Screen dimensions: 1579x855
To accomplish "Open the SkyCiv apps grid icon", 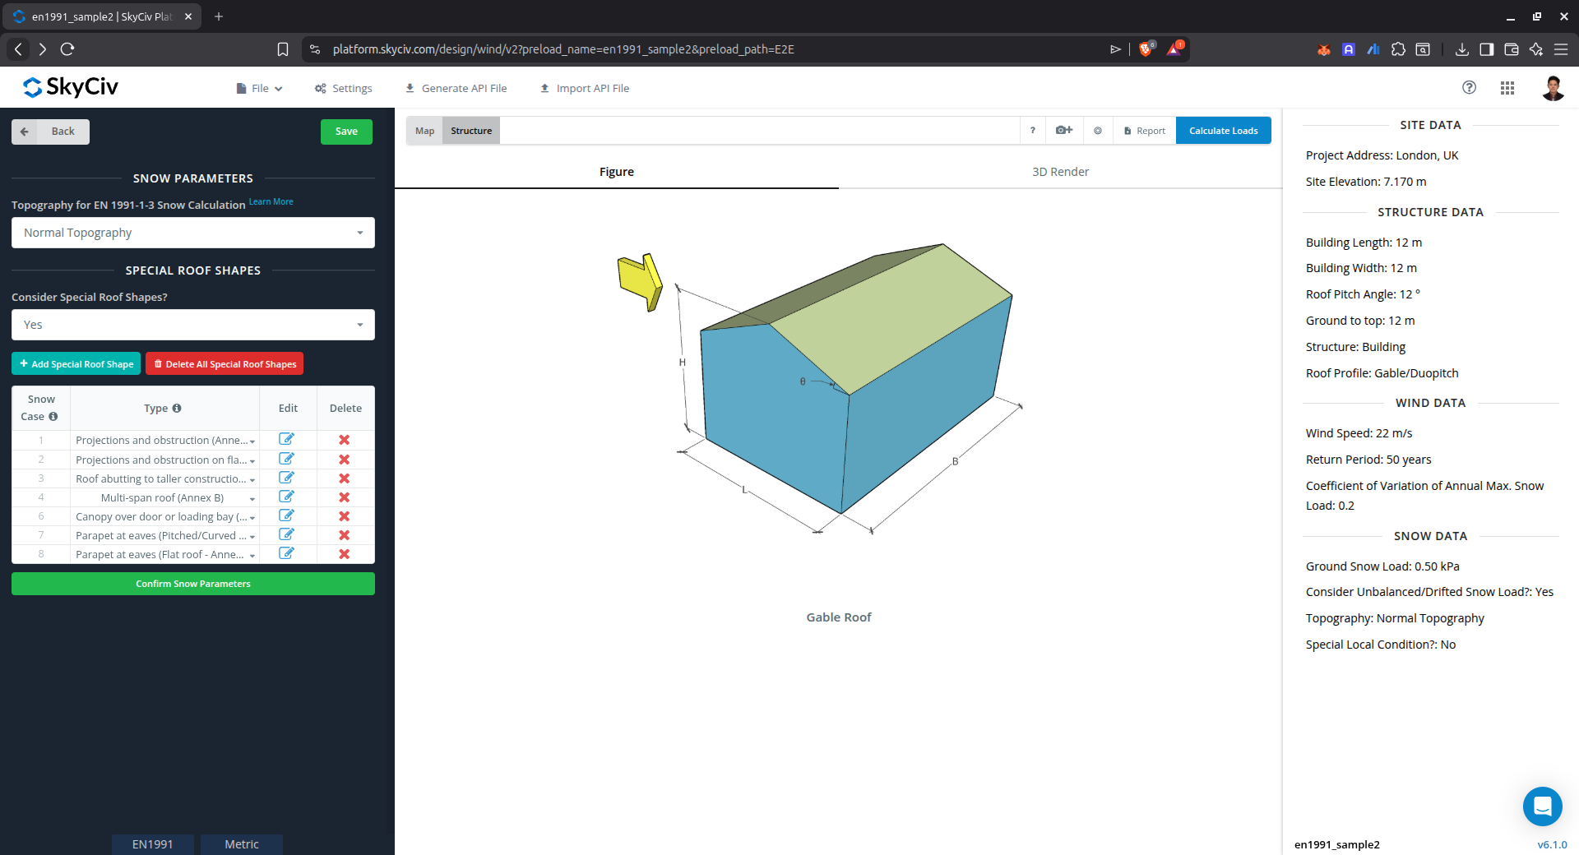I will pos(1507,88).
